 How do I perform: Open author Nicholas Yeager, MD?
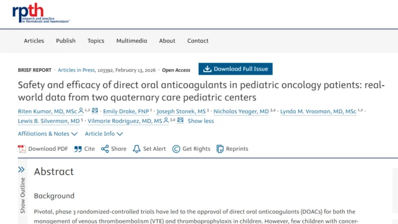point(241,111)
